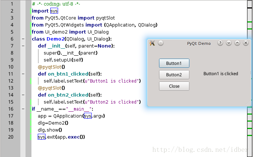Click line number 1 in the gutter
This screenshot has width=253, height=157.
click(x=12, y=4)
